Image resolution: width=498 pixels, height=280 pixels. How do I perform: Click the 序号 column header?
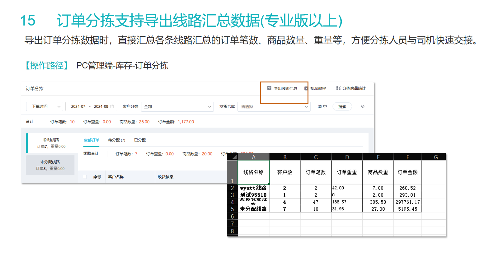[x=97, y=177]
